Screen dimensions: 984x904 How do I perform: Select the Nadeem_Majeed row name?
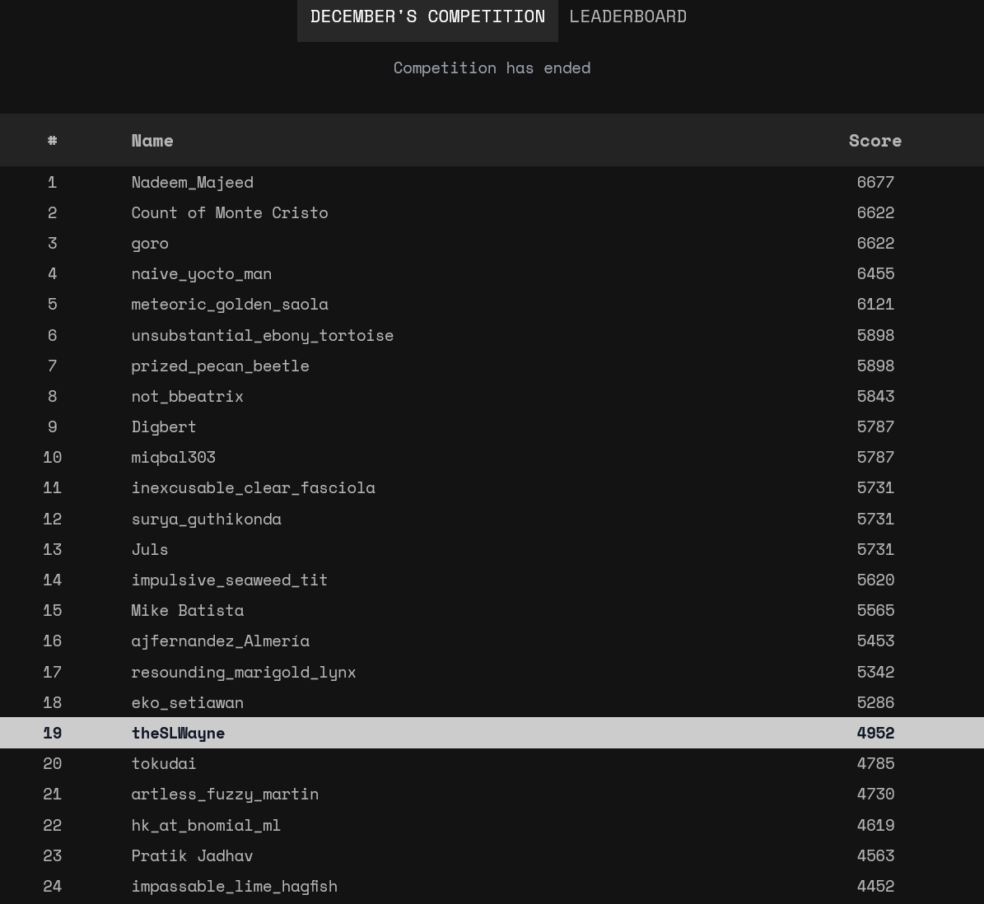coord(192,183)
